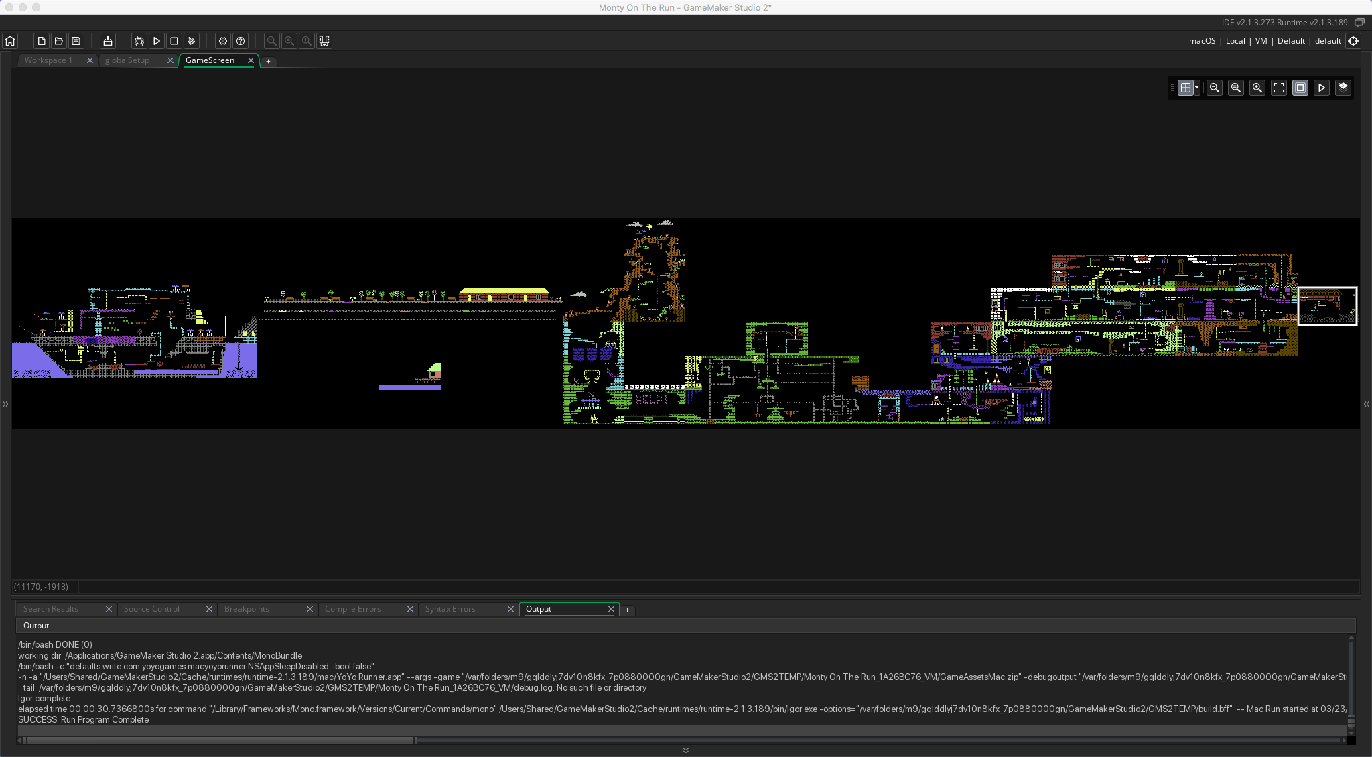Click the white-outlined room thumbnail in canvas
Image resolution: width=1372 pixels, height=757 pixels.
pos(1327,306)
